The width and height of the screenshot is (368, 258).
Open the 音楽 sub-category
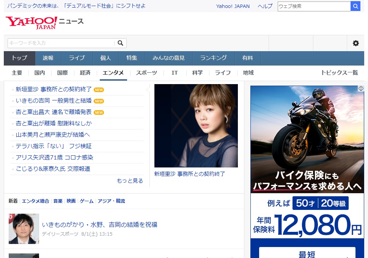coord(58,201)
